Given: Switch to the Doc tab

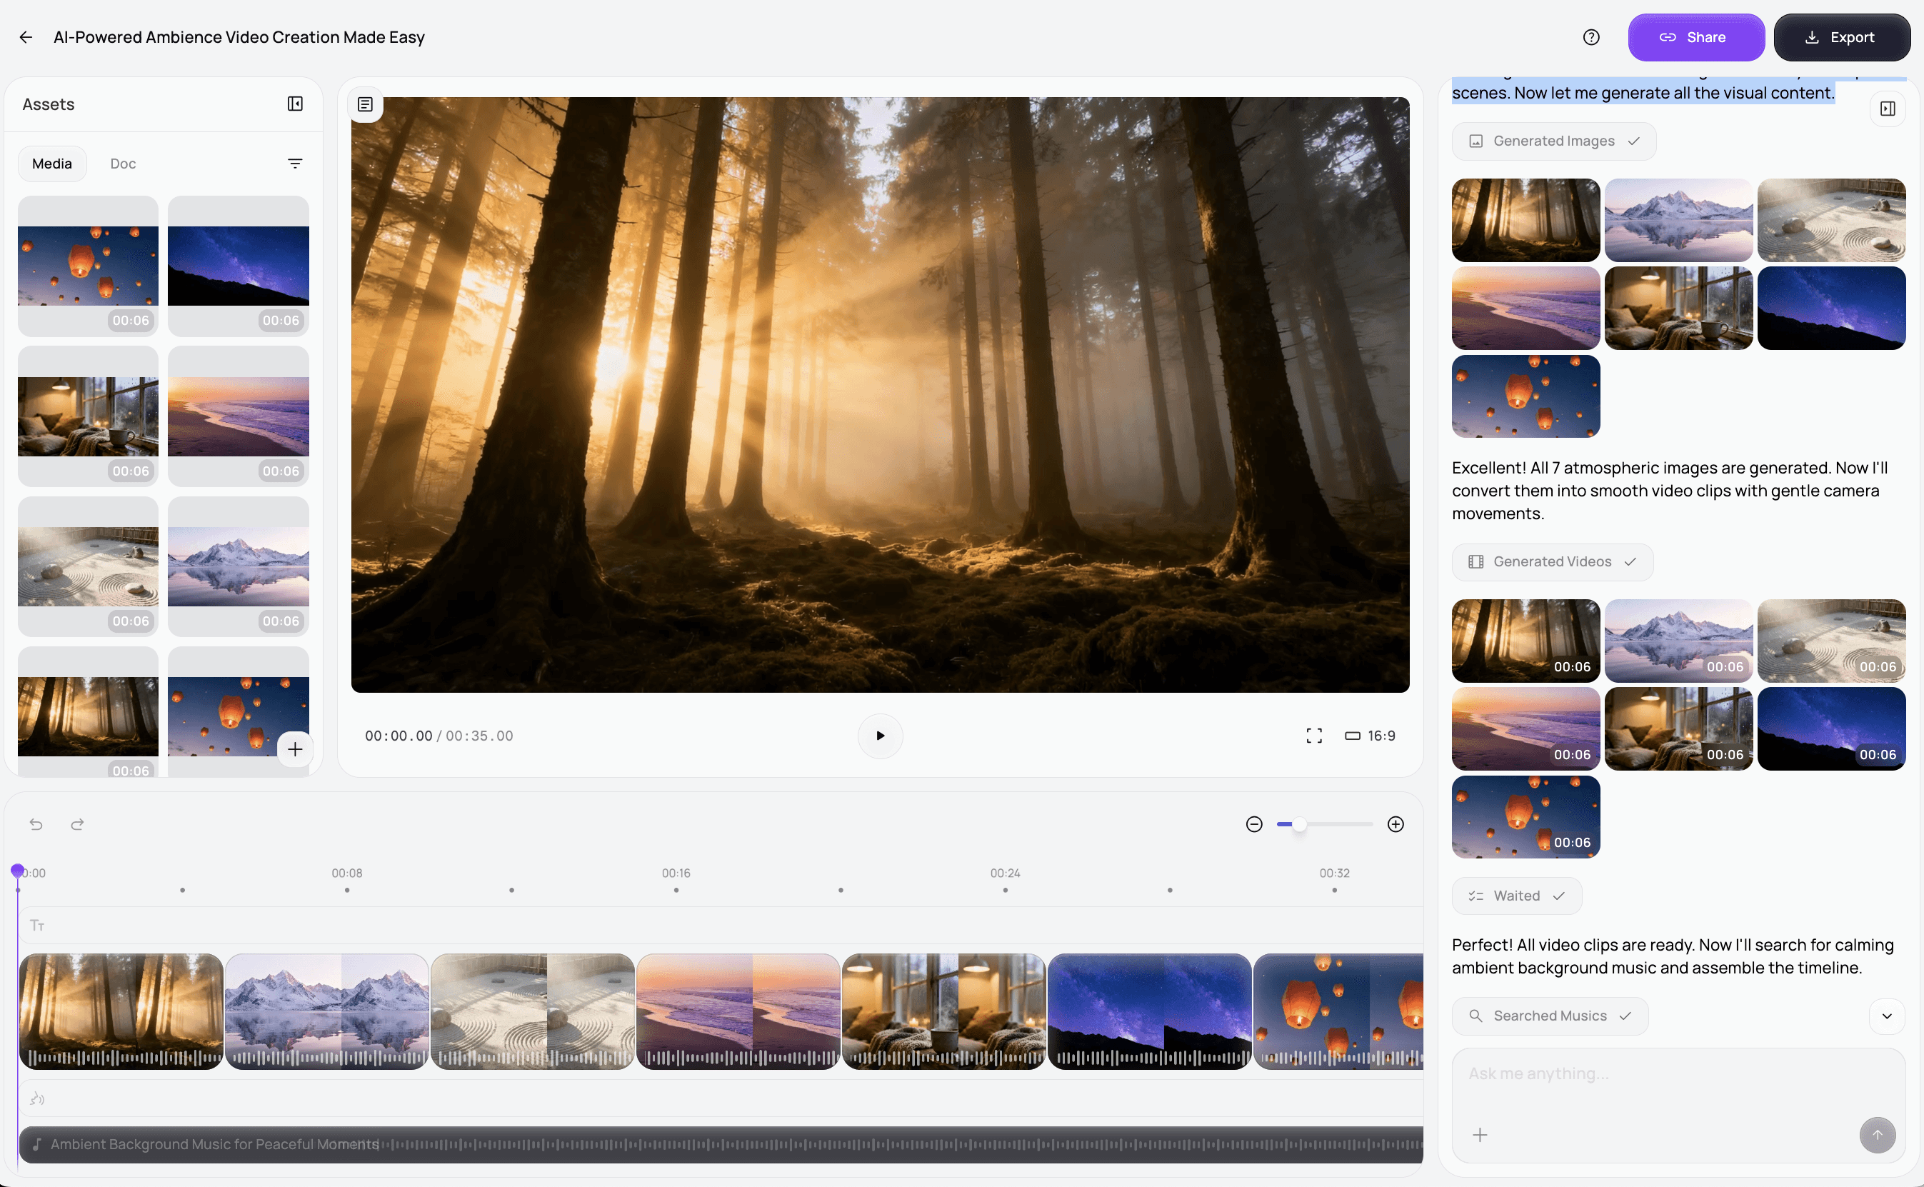Looking at the screenshot, I should [x=122, y=164].
